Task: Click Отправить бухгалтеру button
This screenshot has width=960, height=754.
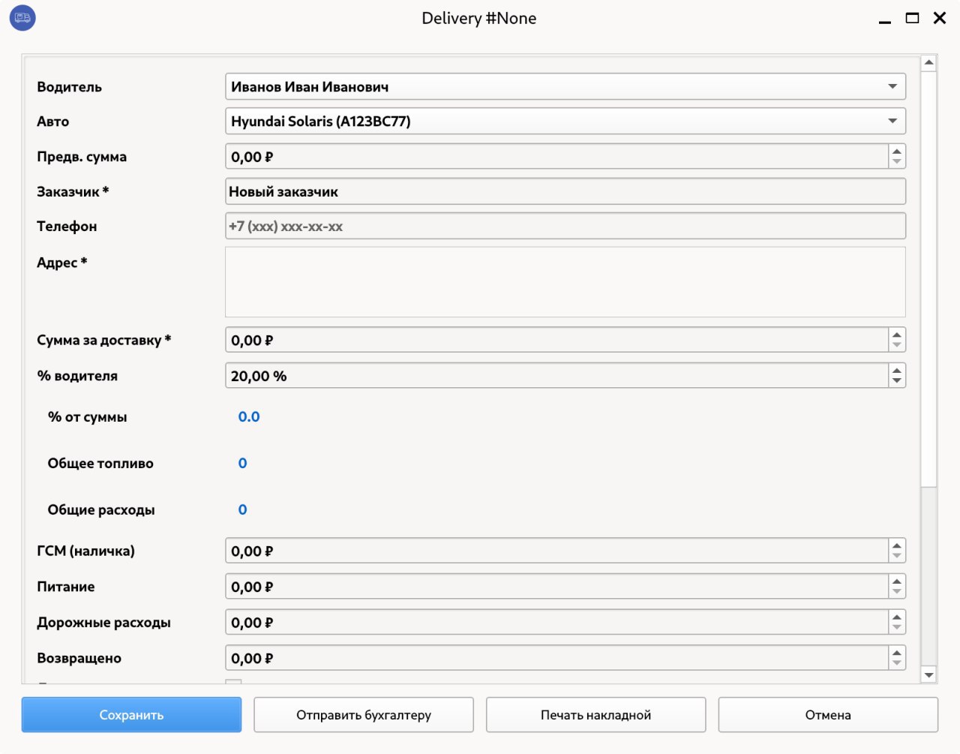Action: tap(364, 715)
